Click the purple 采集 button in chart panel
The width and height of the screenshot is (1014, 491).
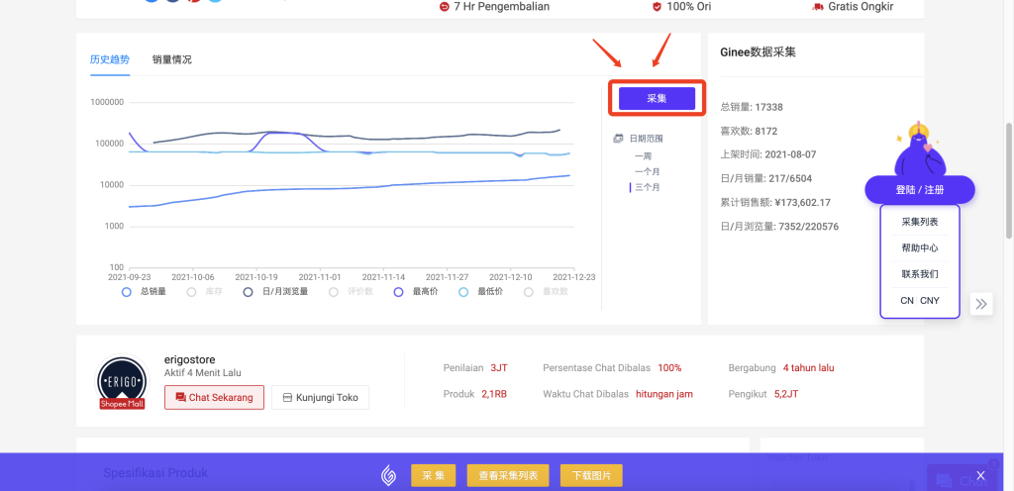pyautogui.click(x=658, y=98)
